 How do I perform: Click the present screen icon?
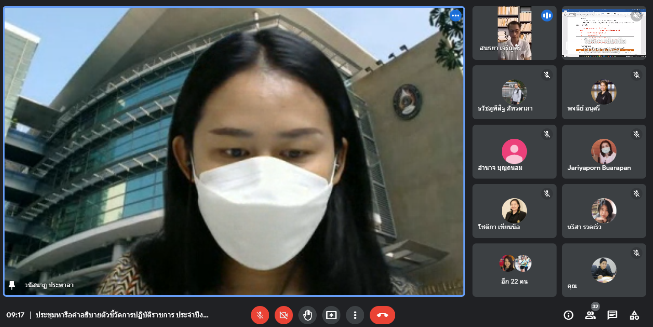click(331, 315)
